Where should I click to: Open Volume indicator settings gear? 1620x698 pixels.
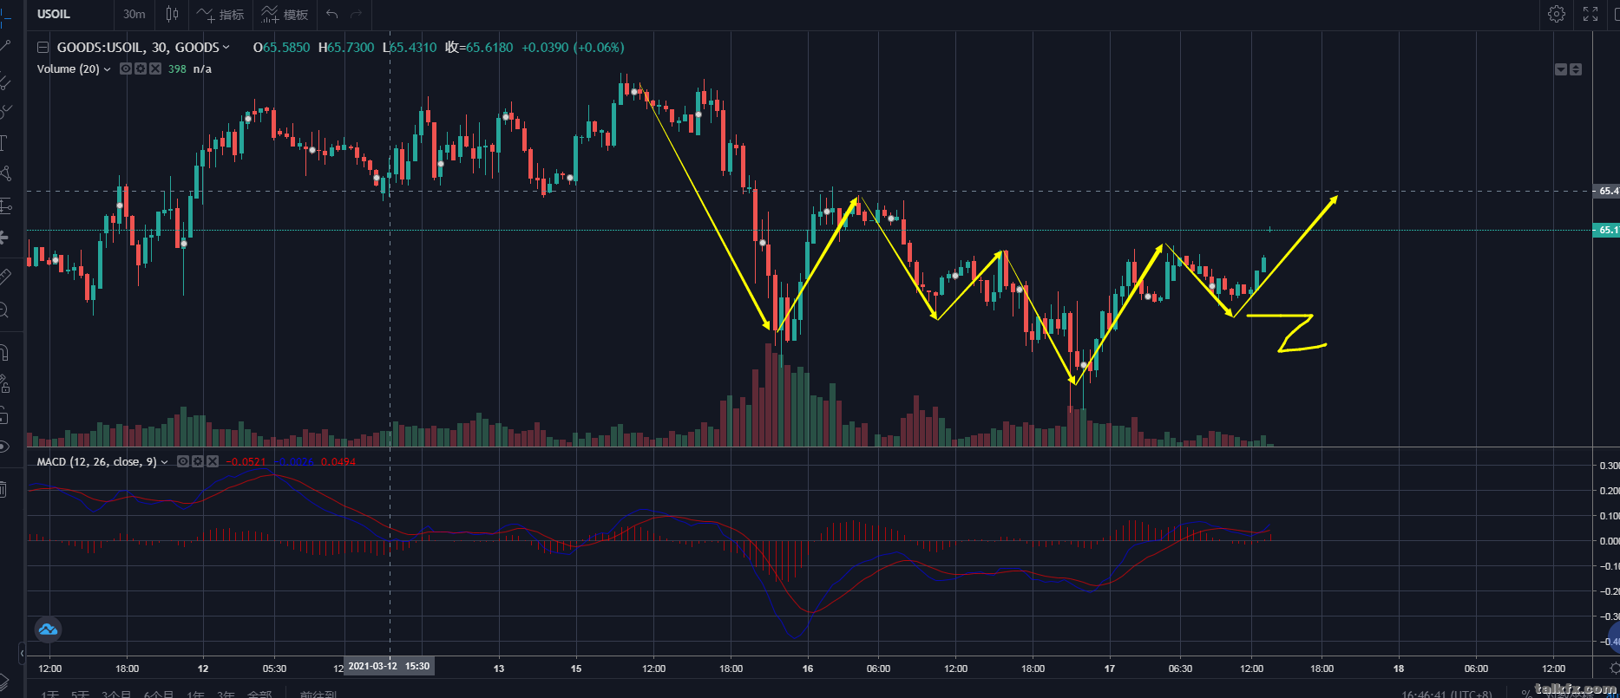click(141, 68)
